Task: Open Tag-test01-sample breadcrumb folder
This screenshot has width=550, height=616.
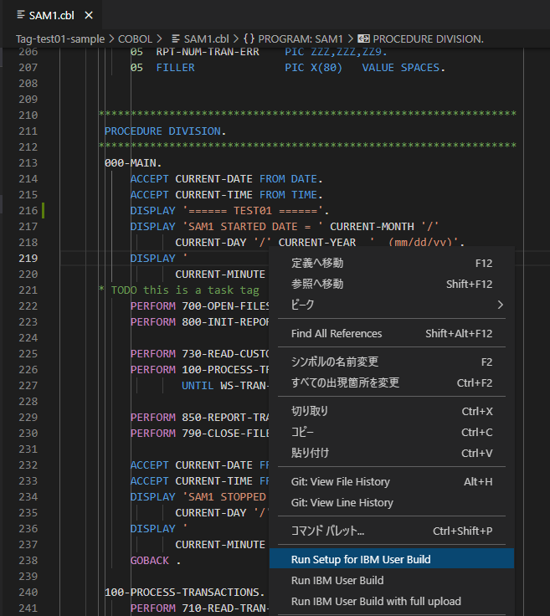Action: click(x=60, y=38)
